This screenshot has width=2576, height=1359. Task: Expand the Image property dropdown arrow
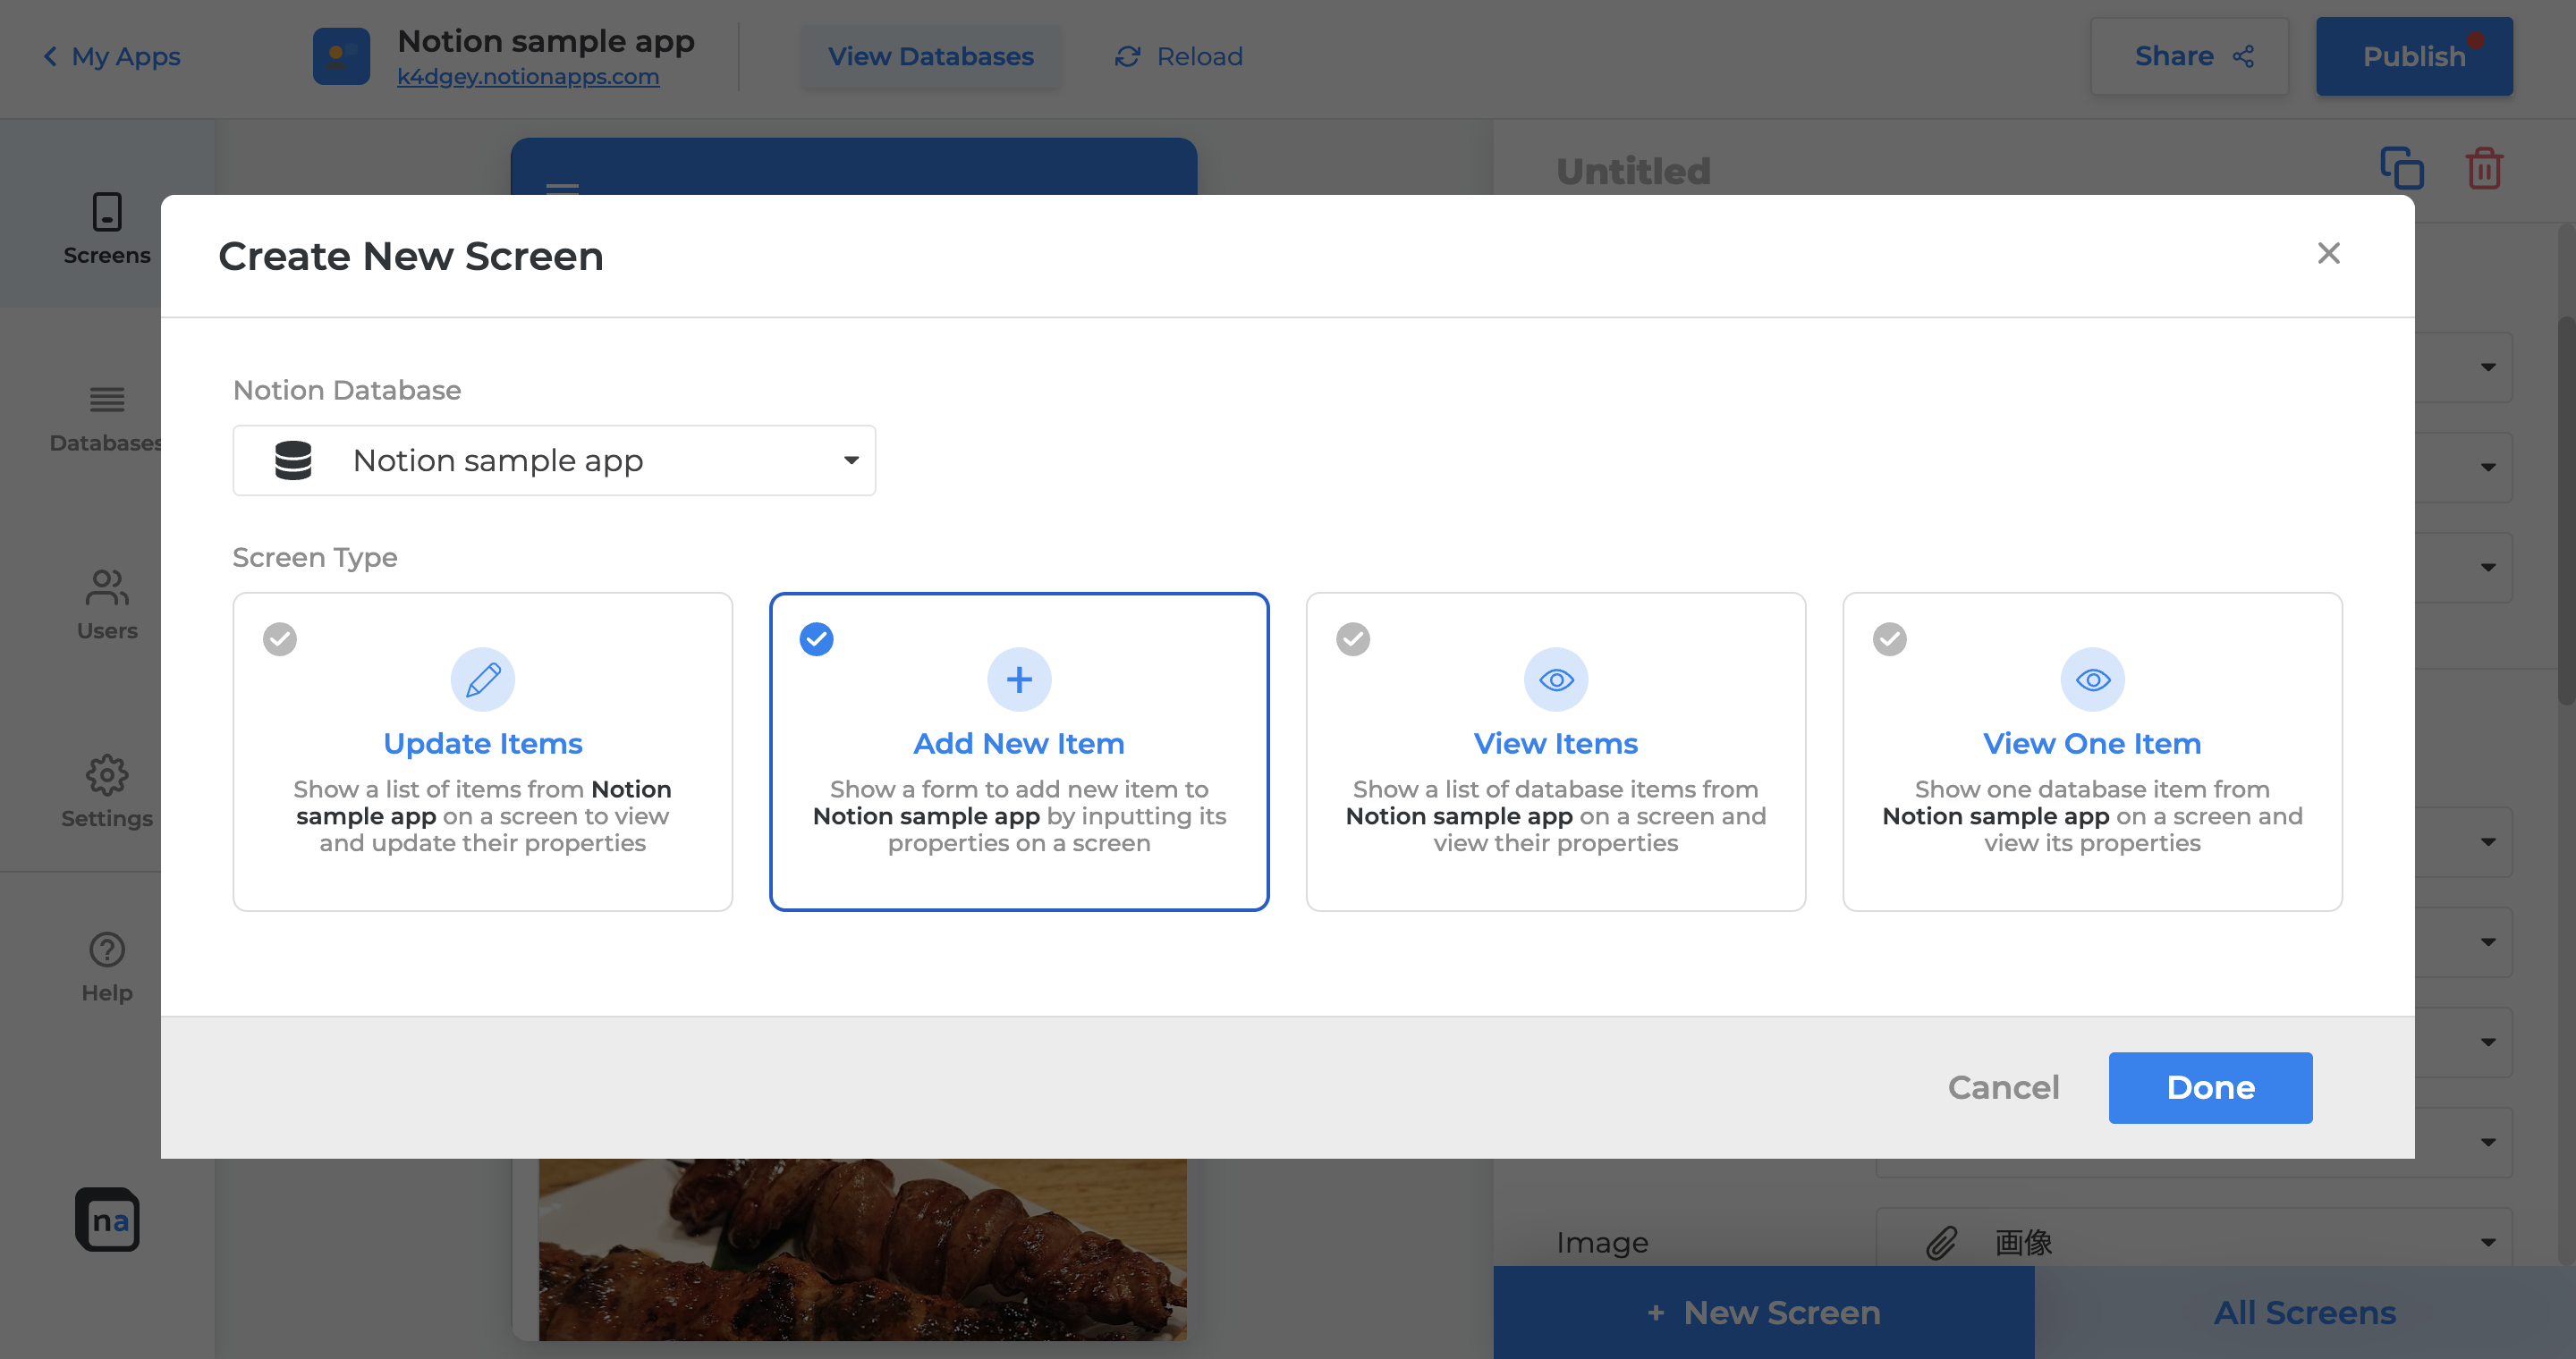click(2488, 1242)
